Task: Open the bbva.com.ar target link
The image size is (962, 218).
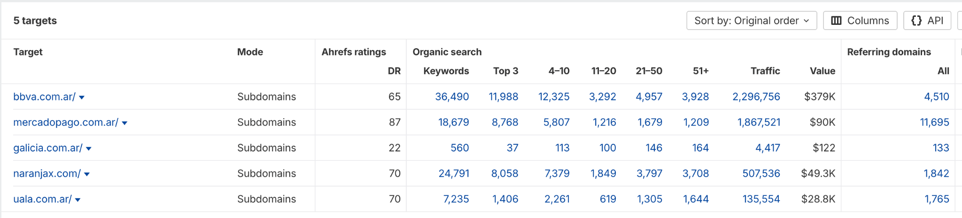Action: point(44,97)
